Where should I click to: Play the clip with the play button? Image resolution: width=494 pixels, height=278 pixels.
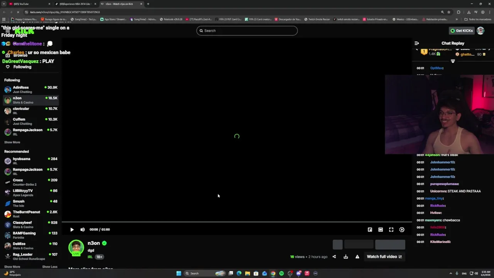click(x=72, y=229)
